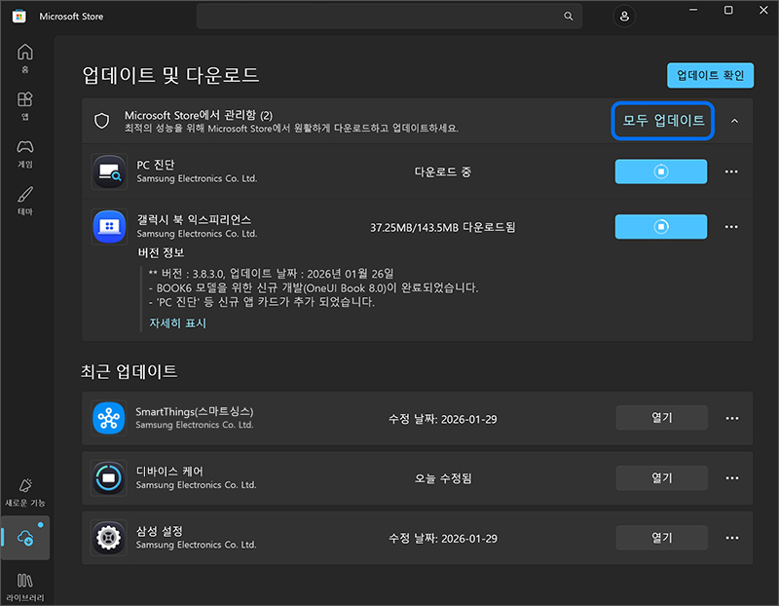Screen dimensions: 779x606
Task: Click the account profile icon
Action: [624, 16]
